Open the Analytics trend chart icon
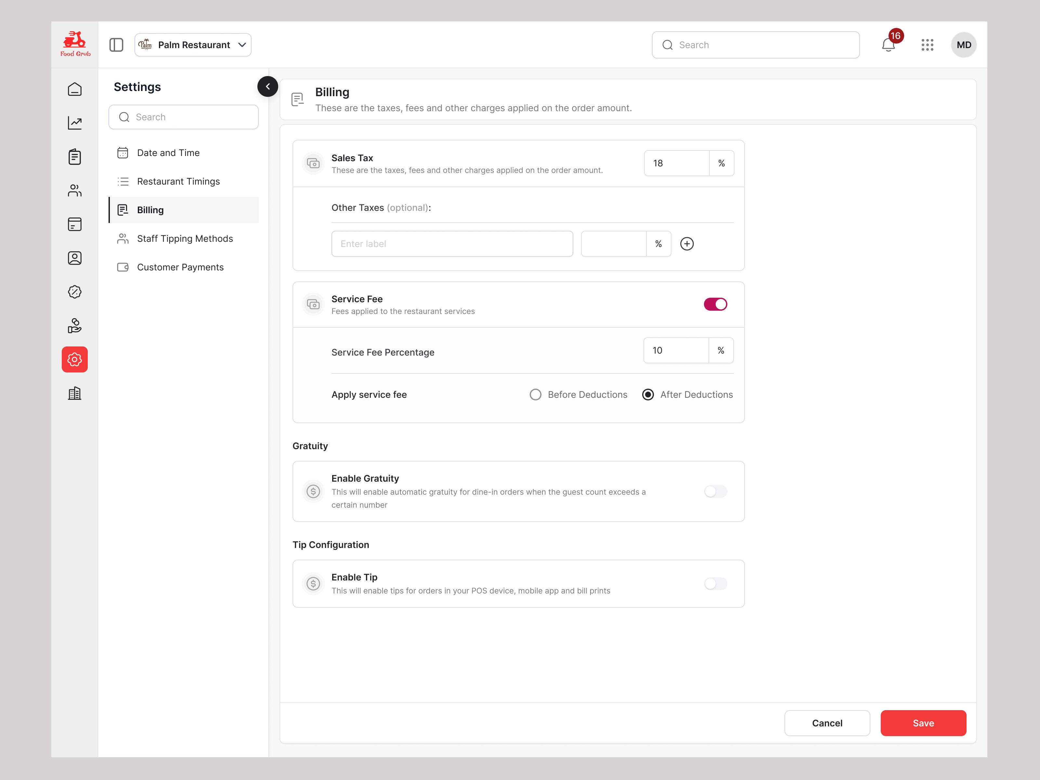Viewport: 1040px width, 780px height. click(75, 123)
